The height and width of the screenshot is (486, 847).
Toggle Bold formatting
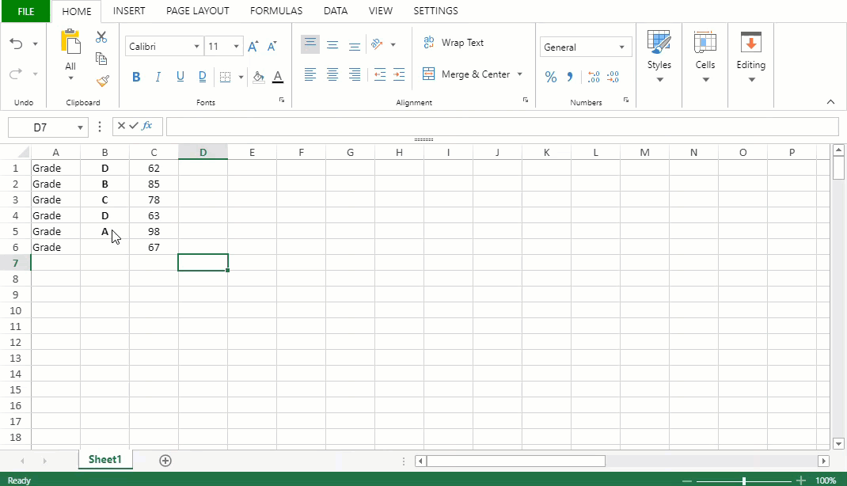[x=136, y=78]
